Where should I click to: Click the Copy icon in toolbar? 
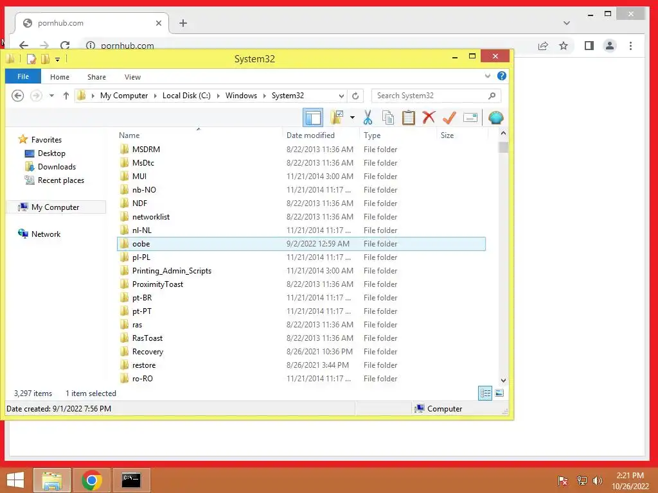[387, 118]
